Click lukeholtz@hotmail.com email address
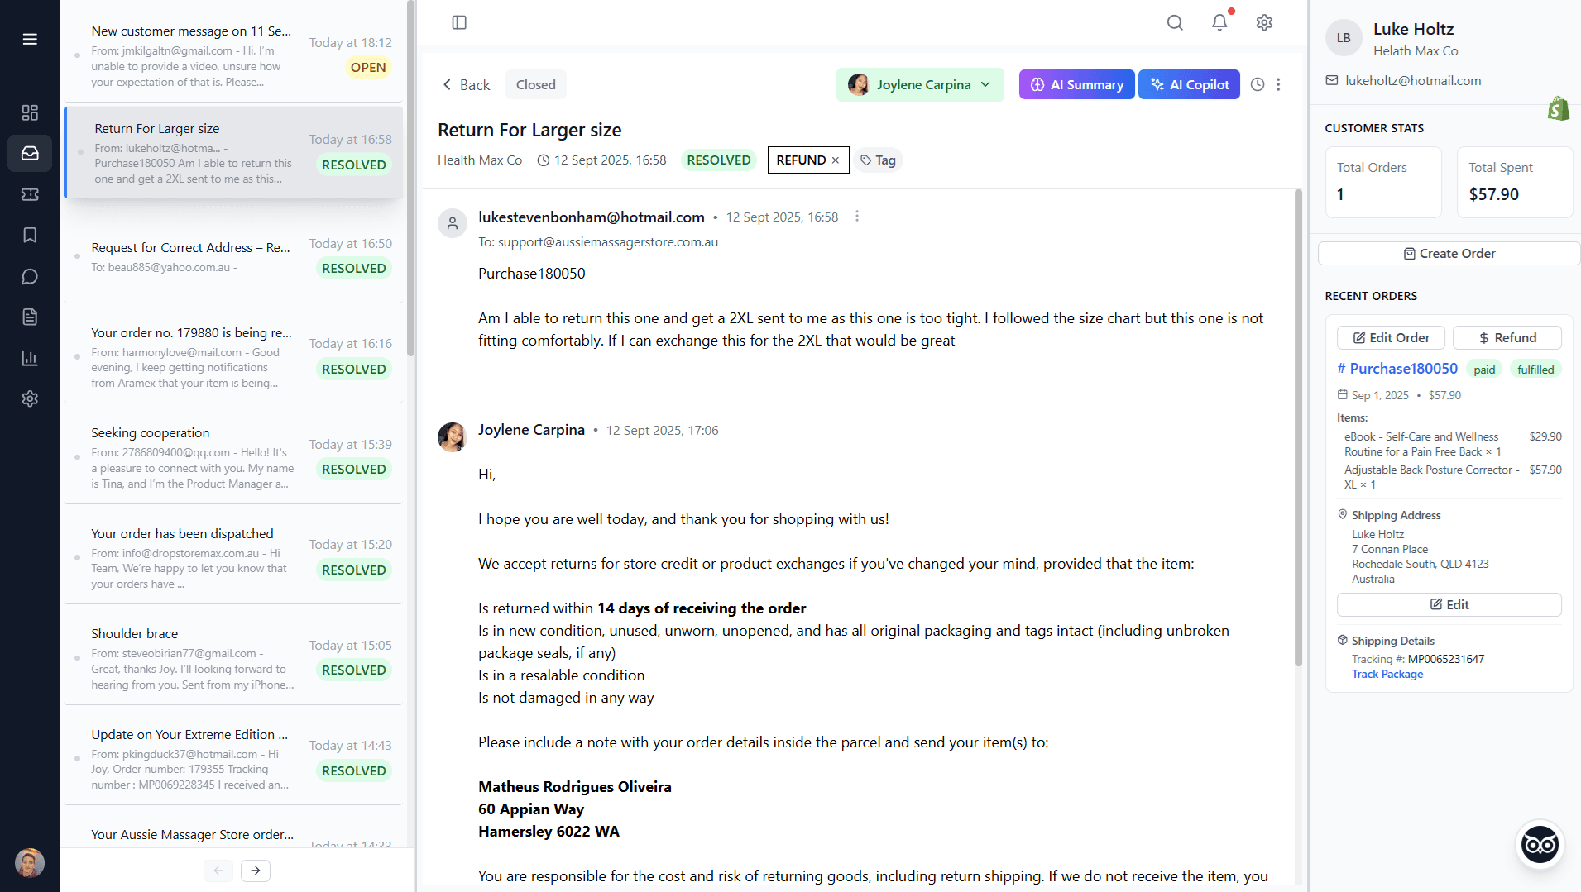 1412,80
